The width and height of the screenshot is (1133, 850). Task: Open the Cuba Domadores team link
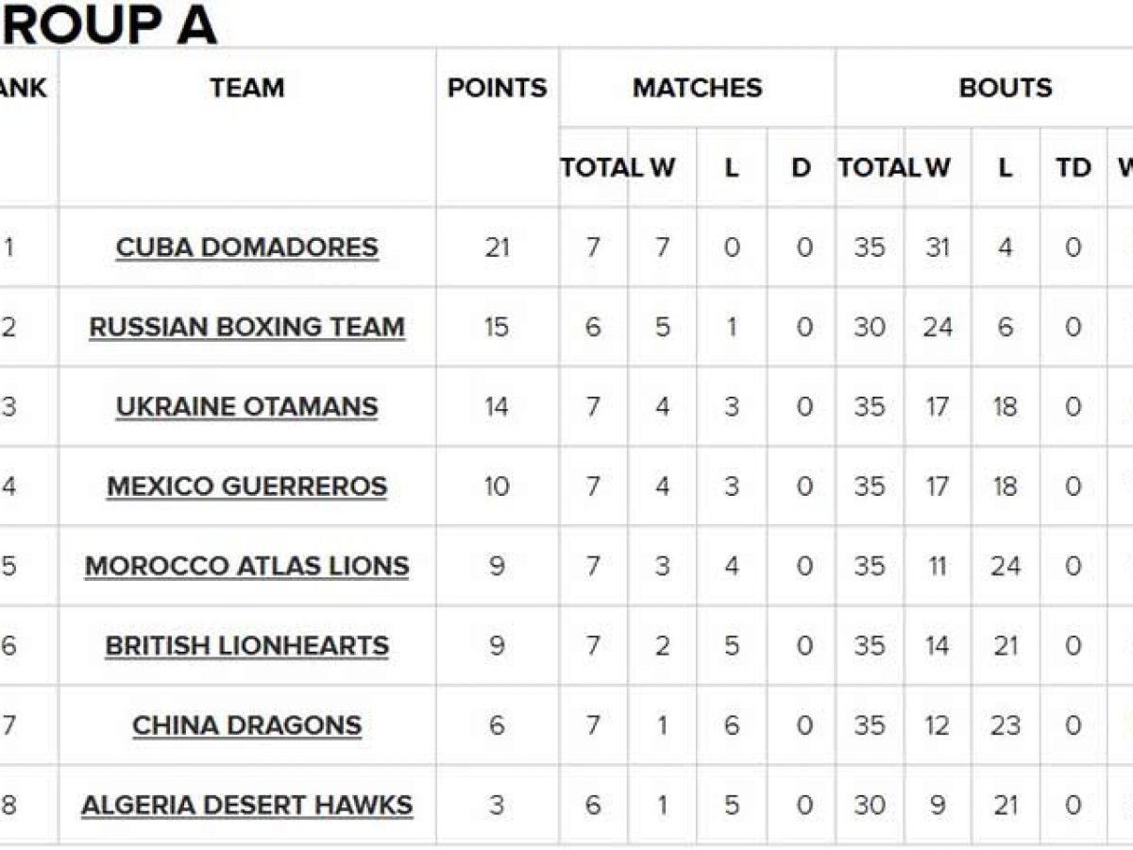246,247
